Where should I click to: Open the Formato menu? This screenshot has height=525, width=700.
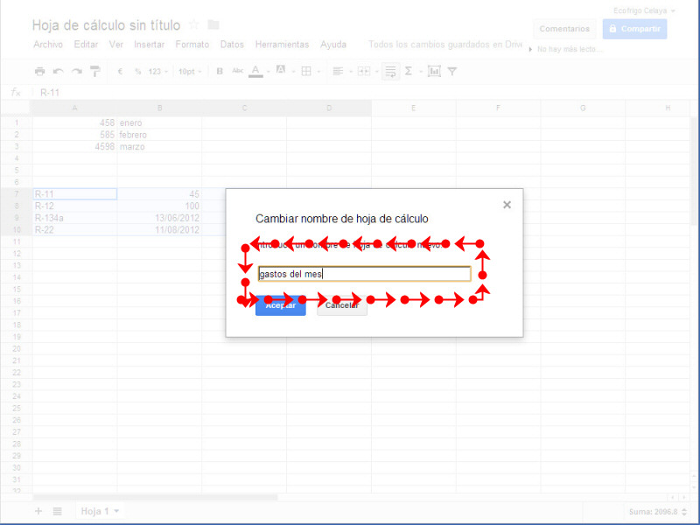click(192, 45)
